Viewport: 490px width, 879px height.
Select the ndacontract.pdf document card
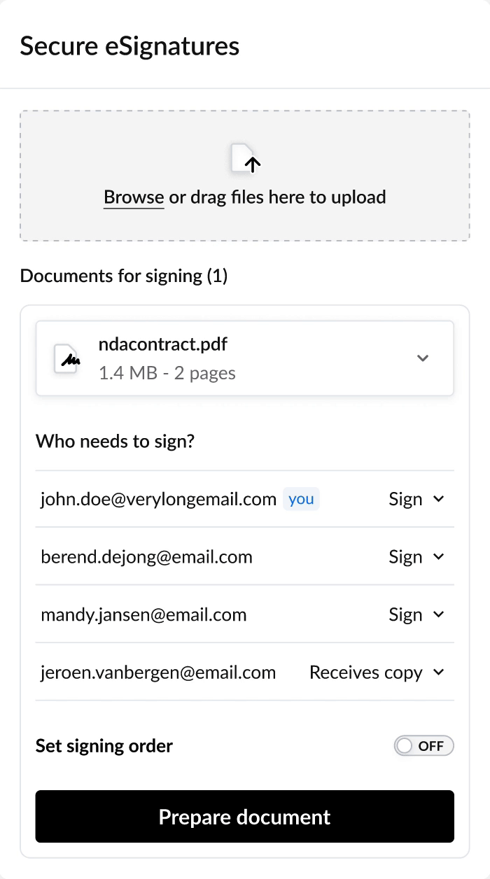245,358
